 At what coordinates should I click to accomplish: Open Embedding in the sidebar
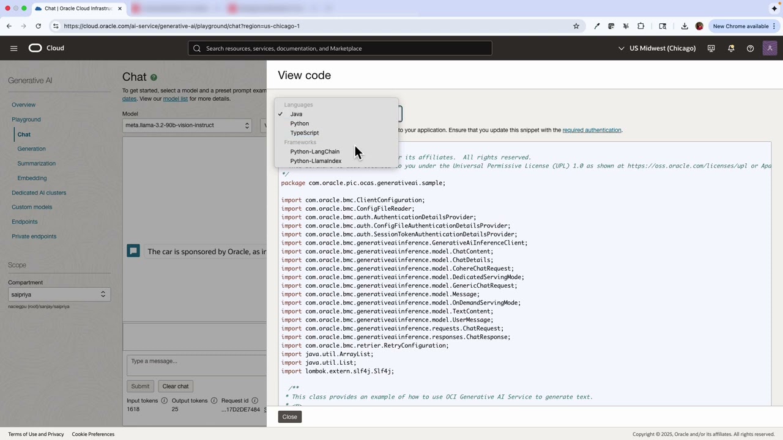[x=32, y=178]
